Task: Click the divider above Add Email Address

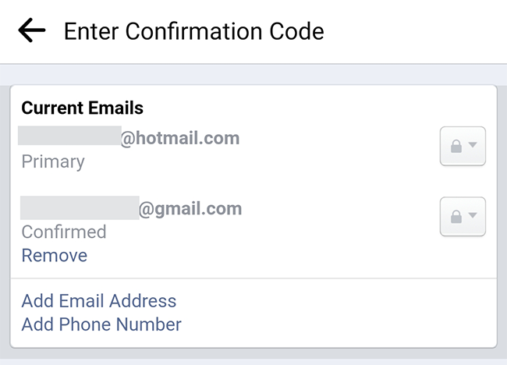Action: click(x=253, y=278)
